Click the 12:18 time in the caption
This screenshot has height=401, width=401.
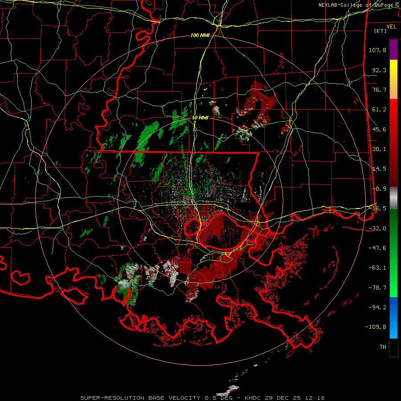(315, 398)
